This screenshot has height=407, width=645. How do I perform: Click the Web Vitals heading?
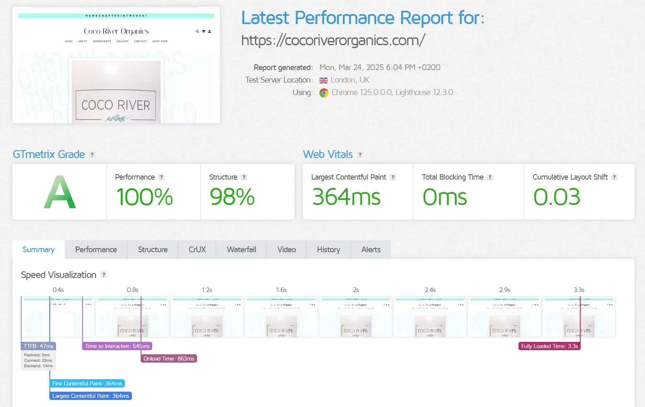[x=328, y=154]
